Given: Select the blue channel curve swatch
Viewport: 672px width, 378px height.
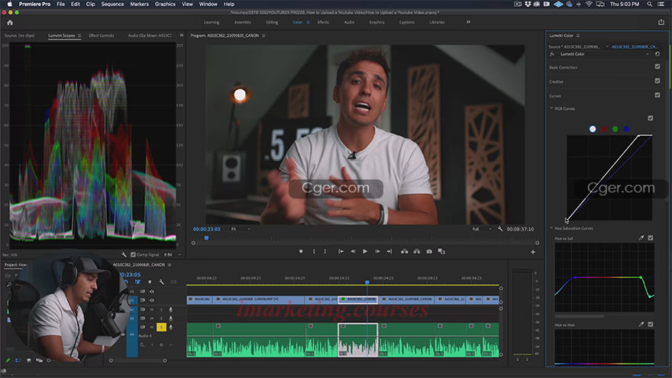Looking at the screenshot, I should tap(626, 129).
